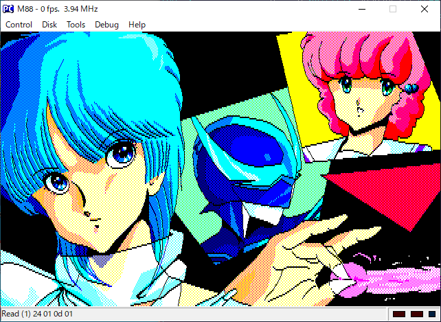Open the Disk menu
The width and height of the screenshot is (441, 322).
[49, 25]
